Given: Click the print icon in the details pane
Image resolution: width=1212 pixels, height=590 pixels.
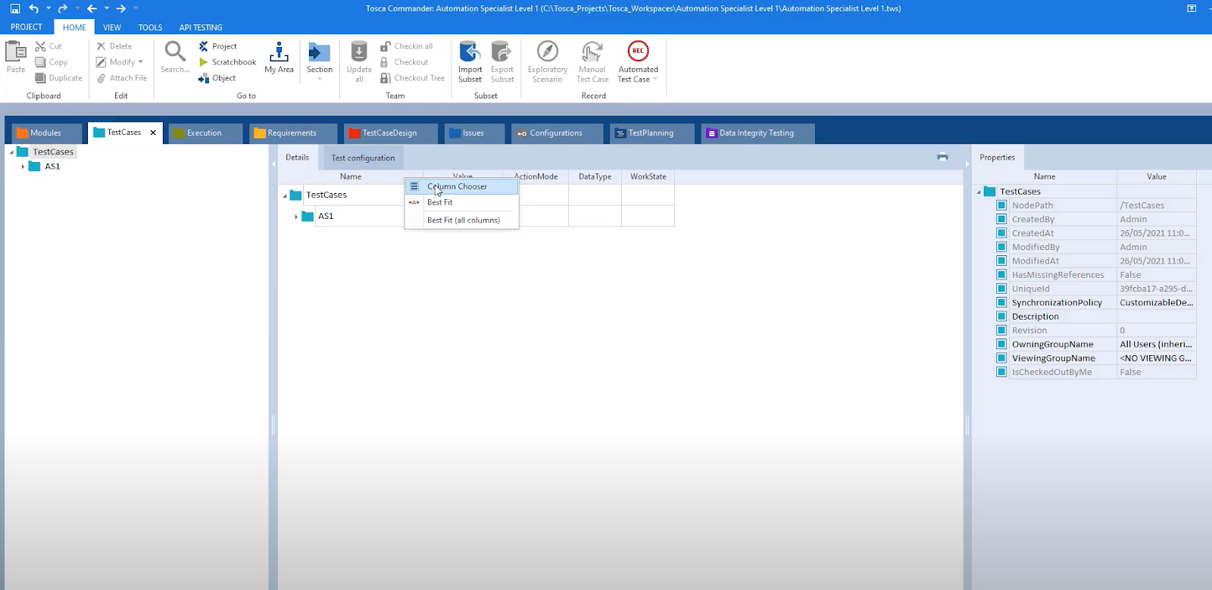Looking at the screenshot, I should 942,157.
